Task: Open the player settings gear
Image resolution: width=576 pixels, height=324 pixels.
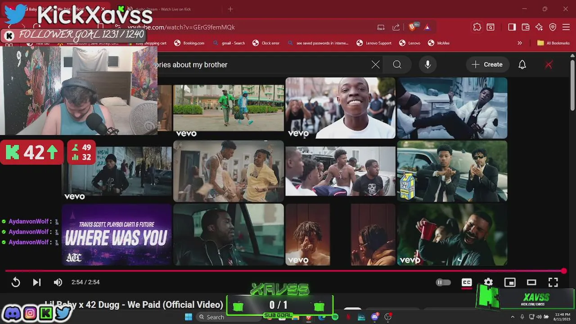Action: (x=488, y=282)
